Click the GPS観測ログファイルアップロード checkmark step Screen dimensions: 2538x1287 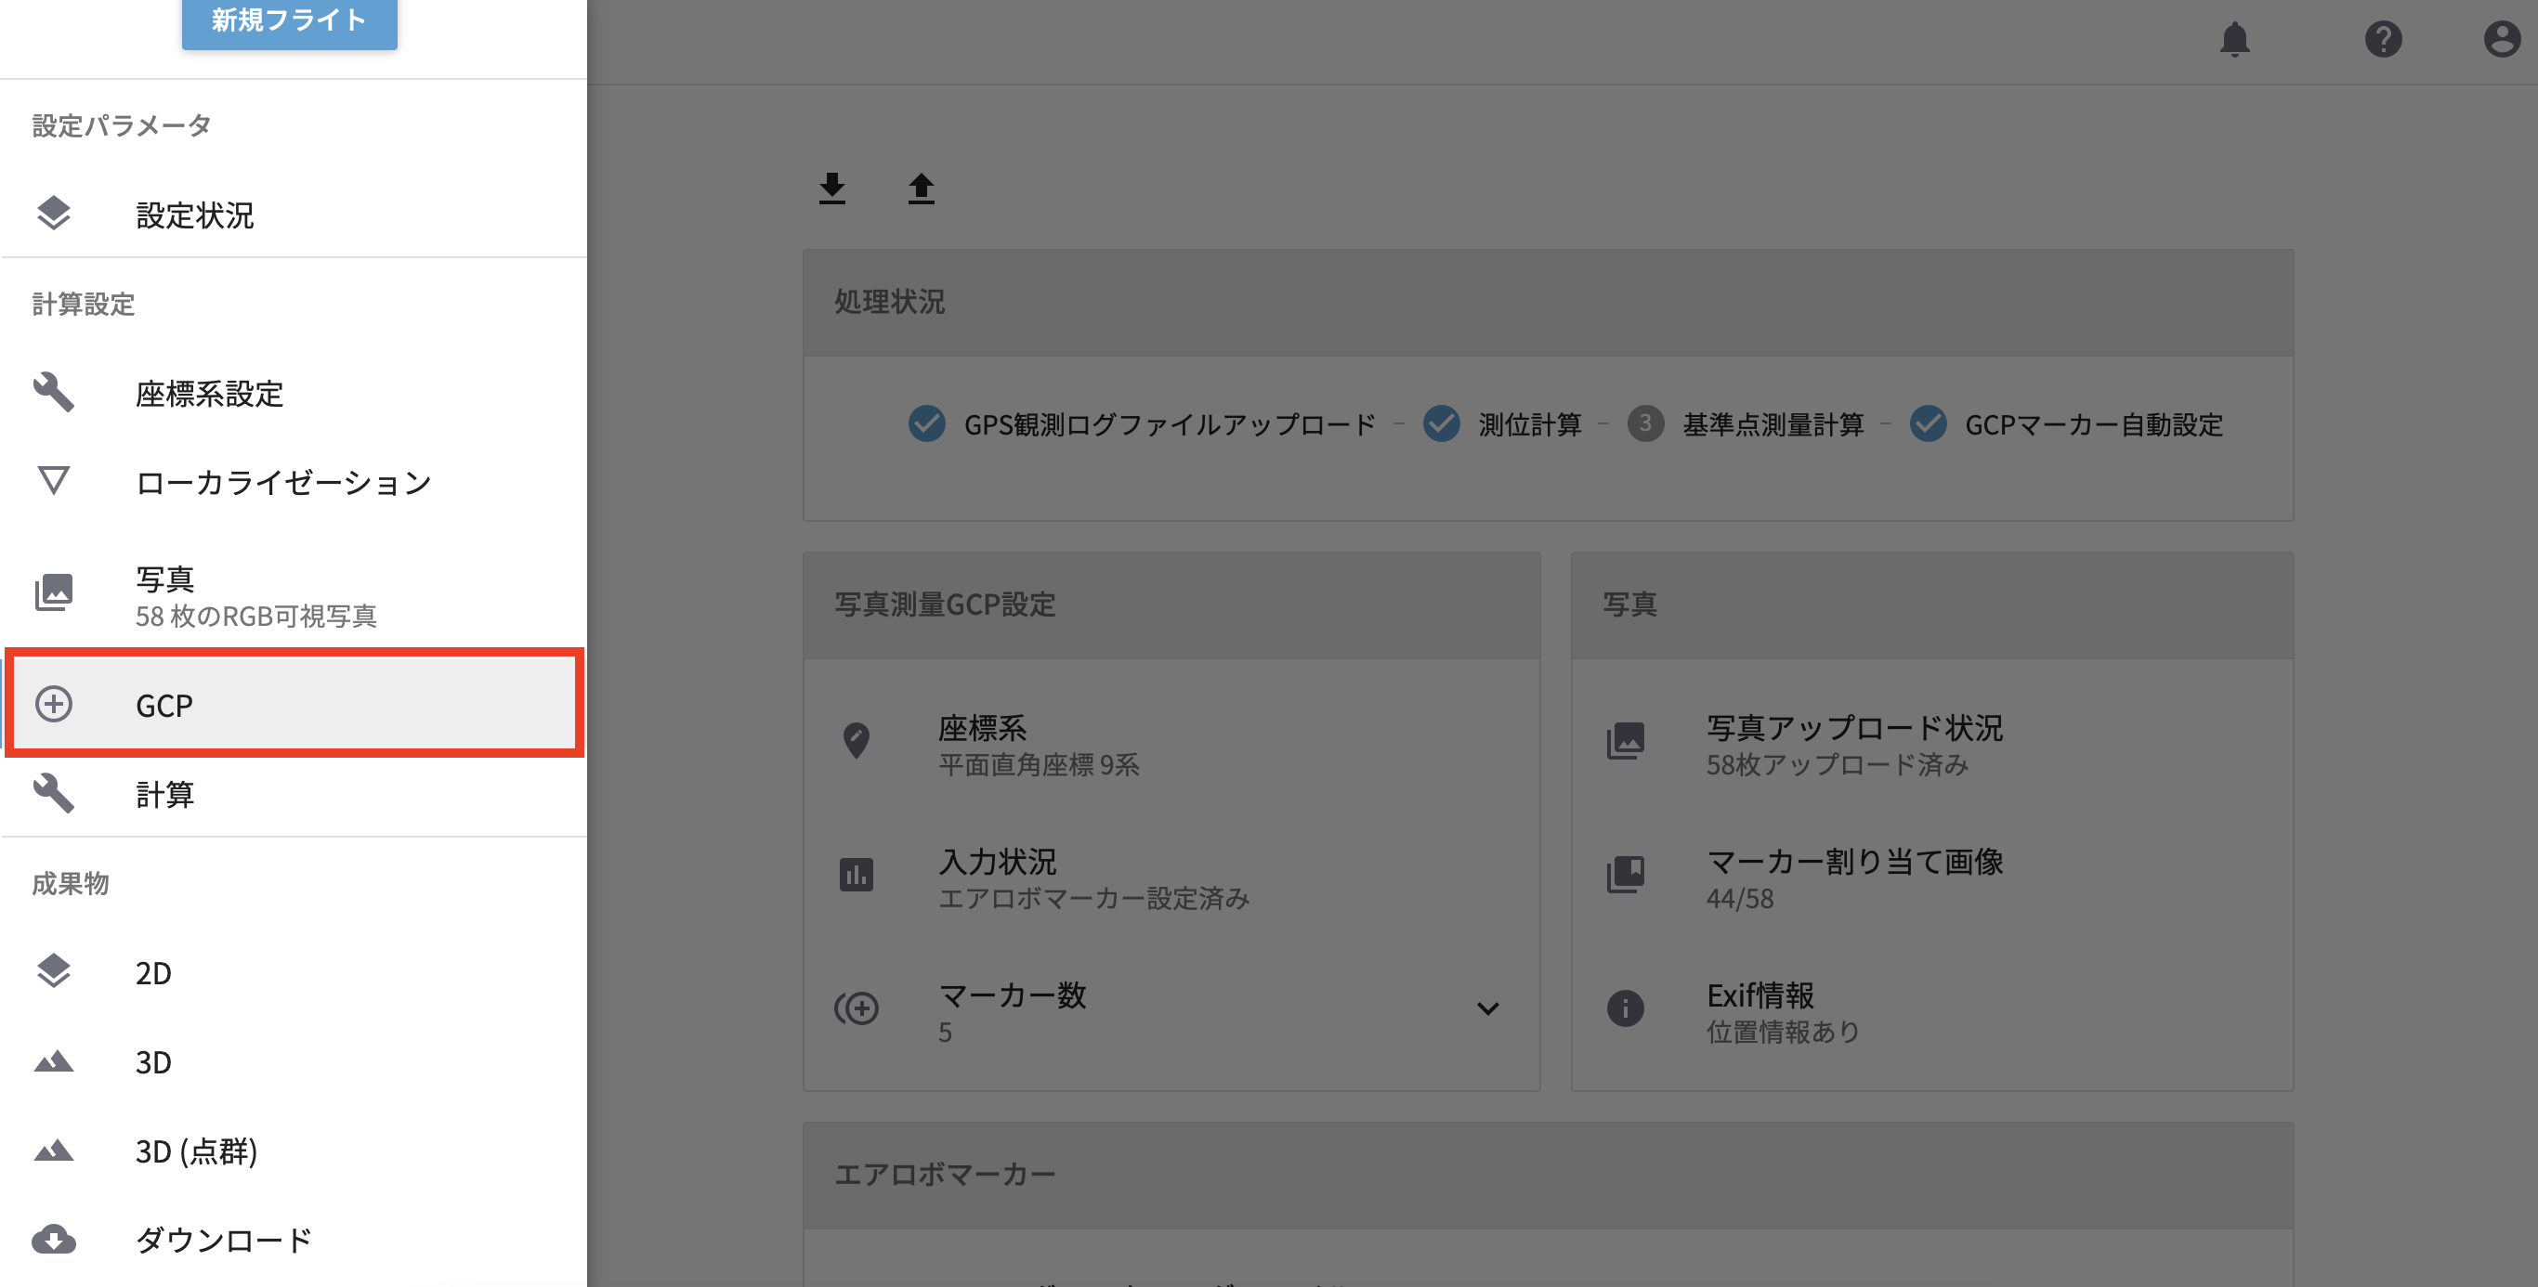pos(926,424)
